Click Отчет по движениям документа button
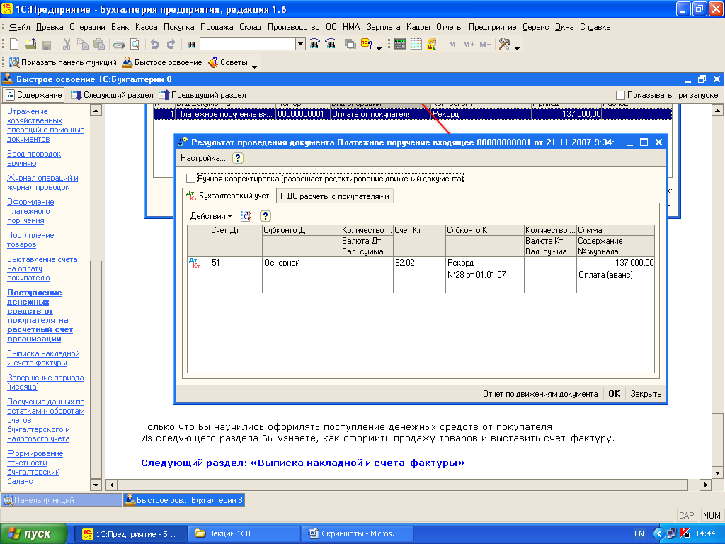725x544 pixels. (540, 394)
